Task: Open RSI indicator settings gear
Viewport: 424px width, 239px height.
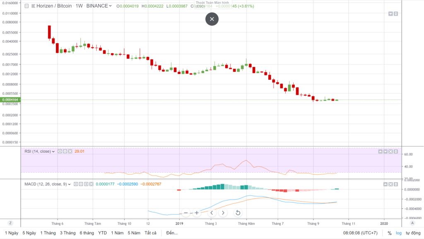Action: pyautogui.click(x=65, y=151)
